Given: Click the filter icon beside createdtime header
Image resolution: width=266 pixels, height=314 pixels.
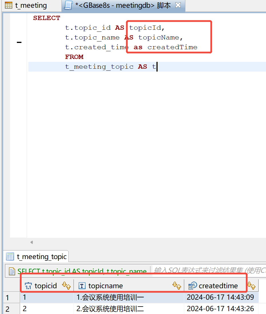Looking at the screenshot, I should pos(251,286).
